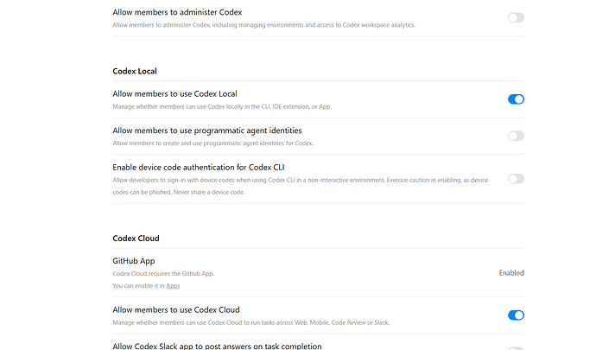Toggle Codex Slack app post answers setting
Image resolution: width=596 pixels, height=350 pixels.
[516, 348]
